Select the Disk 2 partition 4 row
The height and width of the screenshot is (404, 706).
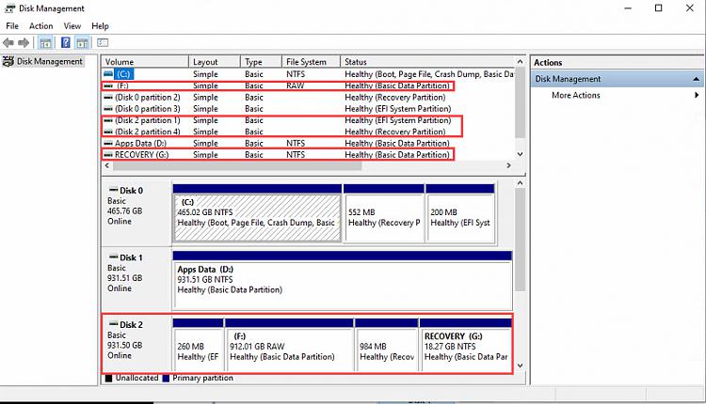[x=309, y=132]
